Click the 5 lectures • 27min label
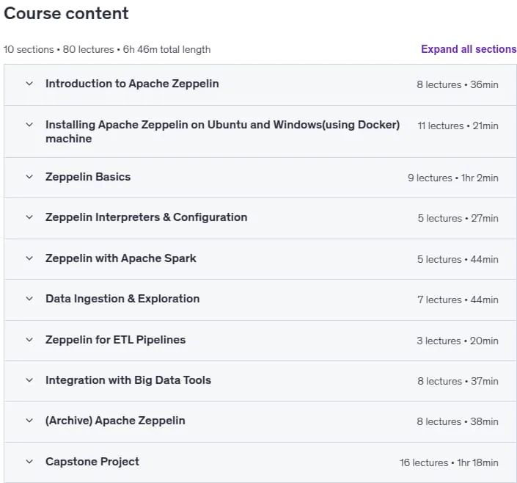This screenshot has height=483, width=517. tap(458, 218)
